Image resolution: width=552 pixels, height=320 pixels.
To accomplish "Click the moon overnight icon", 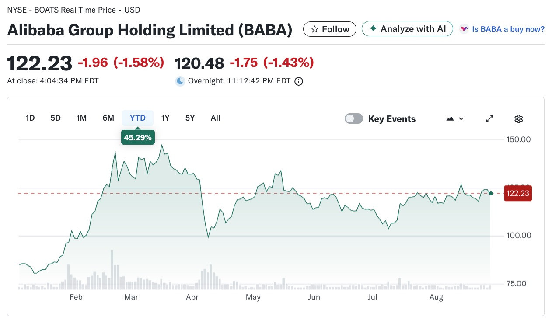I will [180, 81].
